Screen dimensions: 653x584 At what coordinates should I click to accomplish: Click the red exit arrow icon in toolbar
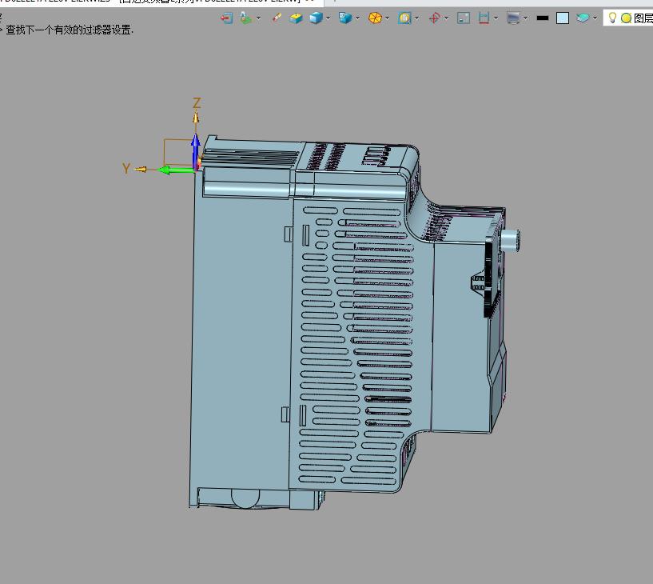(x=226, y=18)
